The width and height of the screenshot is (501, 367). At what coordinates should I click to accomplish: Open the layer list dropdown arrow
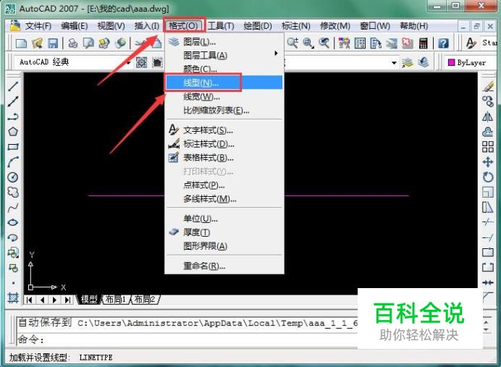point(395,62)
